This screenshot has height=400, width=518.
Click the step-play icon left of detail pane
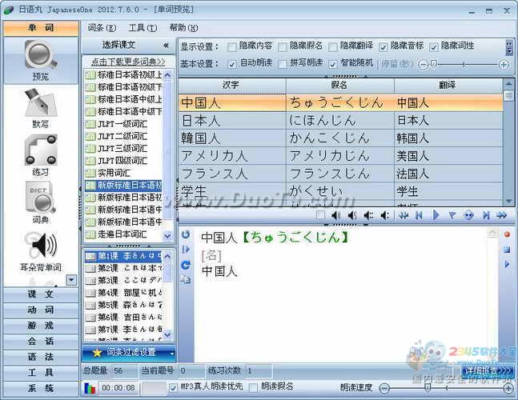tap(186, 249)
